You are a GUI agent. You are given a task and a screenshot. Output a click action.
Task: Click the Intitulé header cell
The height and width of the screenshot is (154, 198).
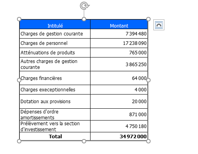coord(55,24)
